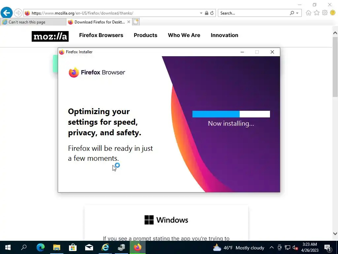Click the browser Forward arrow button
Viewport: 338px width, 254px height.
pos(18,13)
